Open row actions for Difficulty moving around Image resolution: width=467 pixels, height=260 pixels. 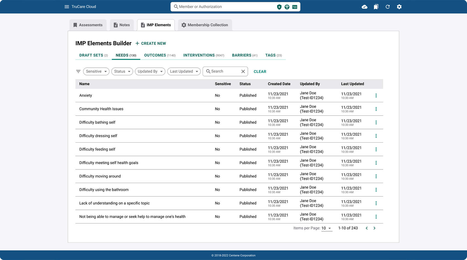pyautogui.click(x=376, y=176)
